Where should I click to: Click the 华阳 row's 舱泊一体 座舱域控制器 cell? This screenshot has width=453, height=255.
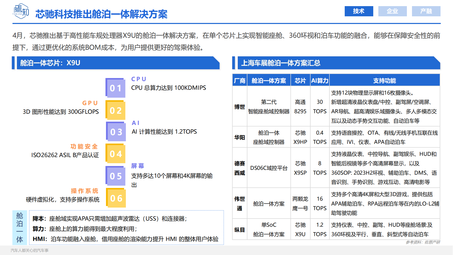[269, 137]
